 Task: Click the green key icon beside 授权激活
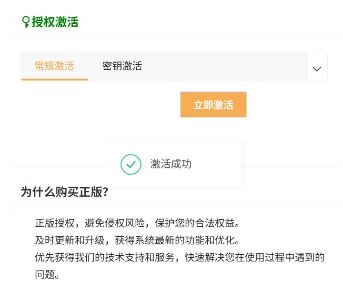tap(26, 21)
